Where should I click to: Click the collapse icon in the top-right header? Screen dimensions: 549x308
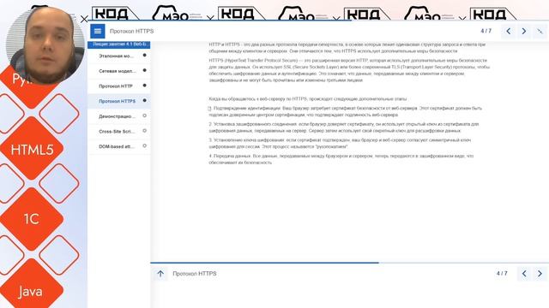540,31
